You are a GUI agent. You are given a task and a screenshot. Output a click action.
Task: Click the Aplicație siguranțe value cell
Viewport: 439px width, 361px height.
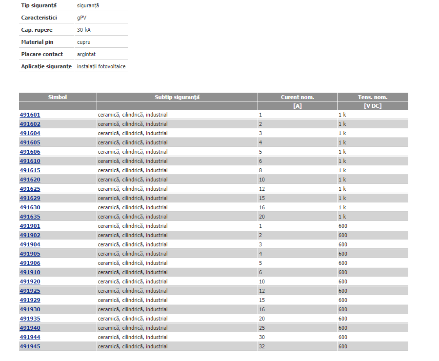(x=101, y=66)
